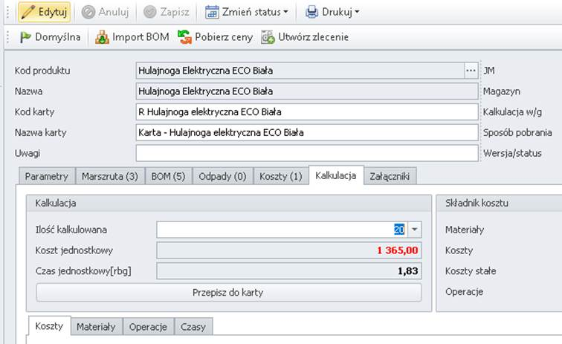Select the Załączniki tab
This screenshot has height=344, width=562.
[392, 176]
